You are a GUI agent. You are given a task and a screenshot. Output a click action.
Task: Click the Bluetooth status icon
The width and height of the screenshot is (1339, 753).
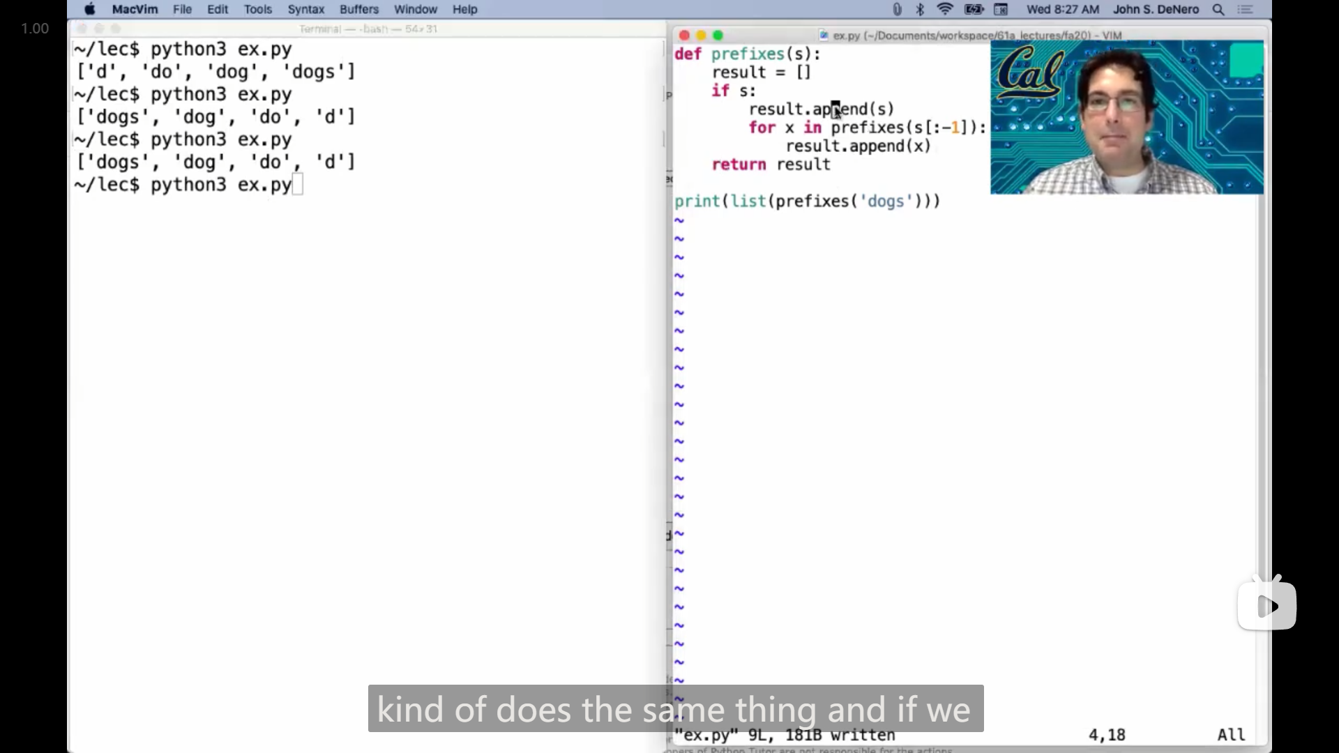[920, 10]
